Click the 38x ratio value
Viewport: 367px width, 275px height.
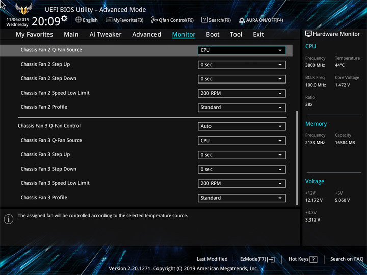pos(309,104)
